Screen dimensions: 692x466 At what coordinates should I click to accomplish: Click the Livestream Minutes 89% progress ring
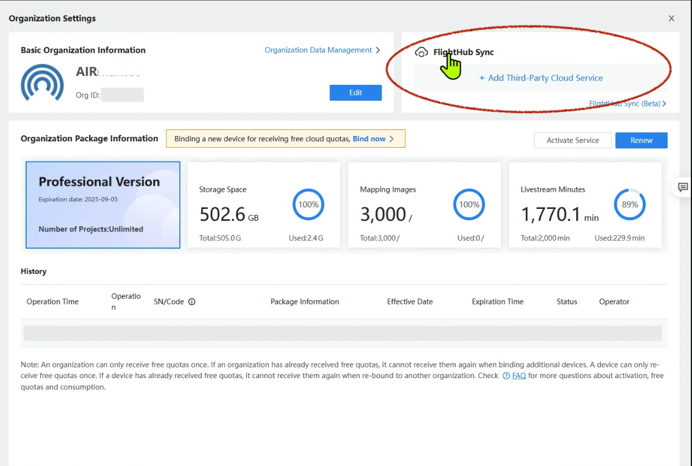point(630,204)
